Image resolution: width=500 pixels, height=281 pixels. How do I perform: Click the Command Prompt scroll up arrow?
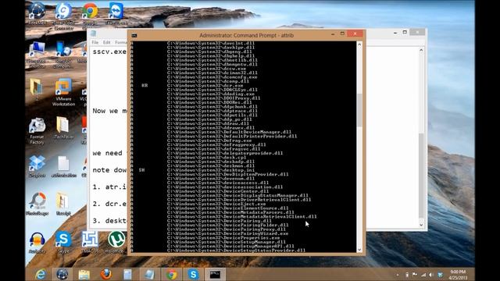[359, 44]
